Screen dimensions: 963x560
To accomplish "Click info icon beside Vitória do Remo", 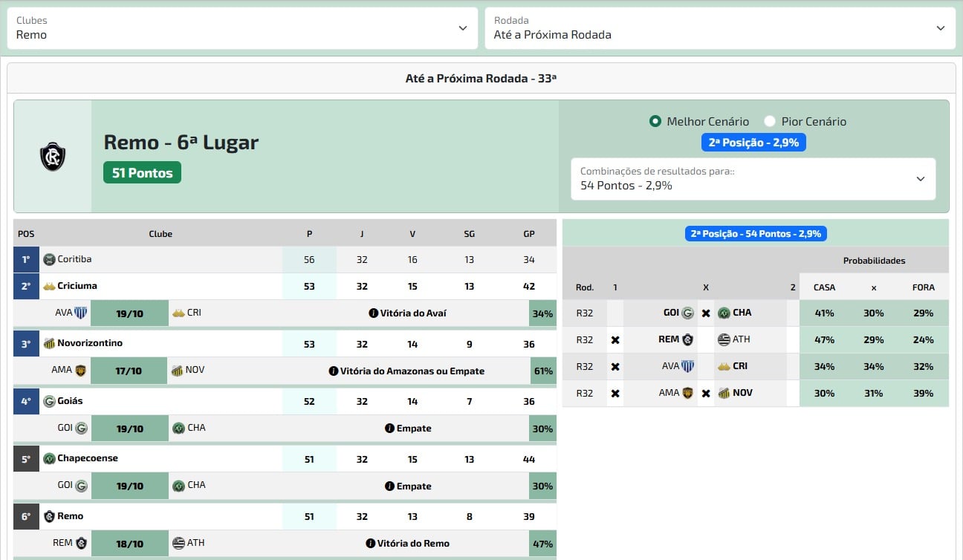I will pos(370,544).
